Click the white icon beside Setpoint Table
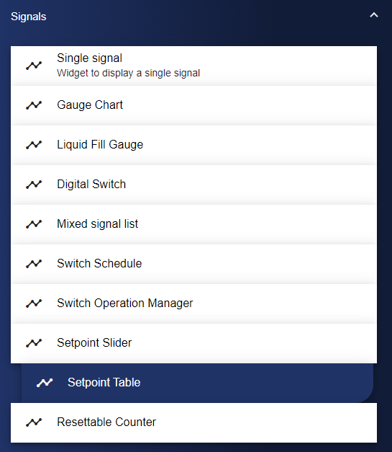The image size is (392, 452). point(45,383)
